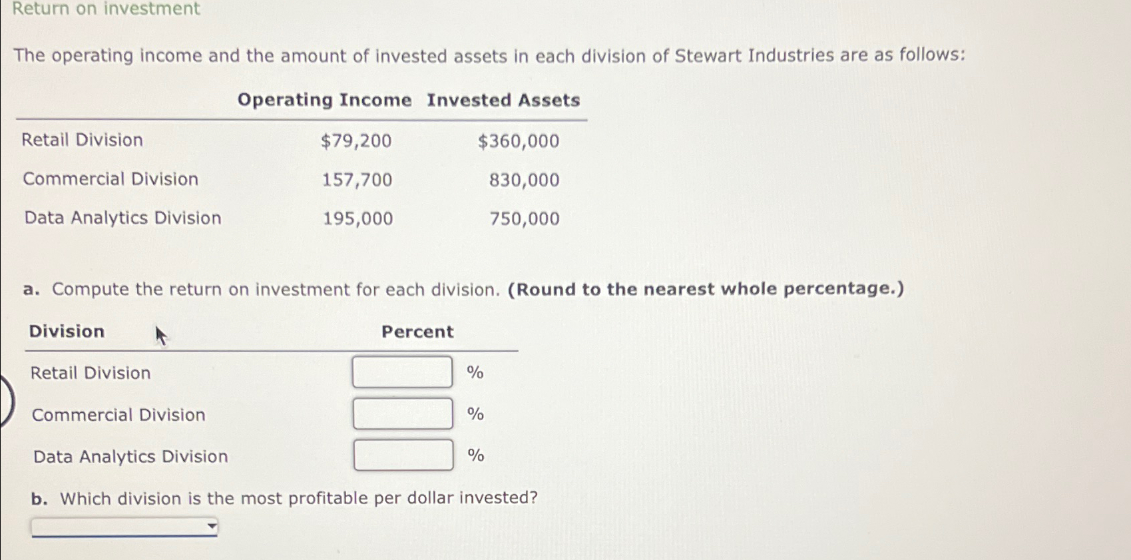
Task: Click the Commercial Division percent input field
Action: [x=401, y=414]
